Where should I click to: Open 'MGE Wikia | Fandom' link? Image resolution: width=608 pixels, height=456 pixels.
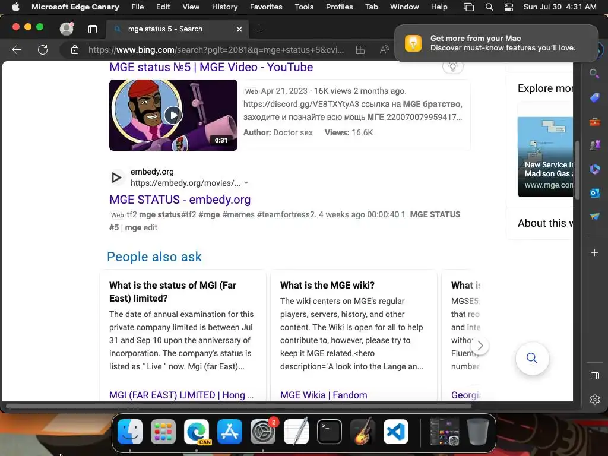(x=324, y=395)
